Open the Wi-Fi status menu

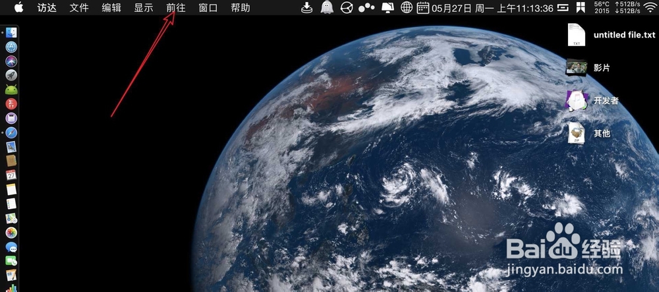click(649, 7)
